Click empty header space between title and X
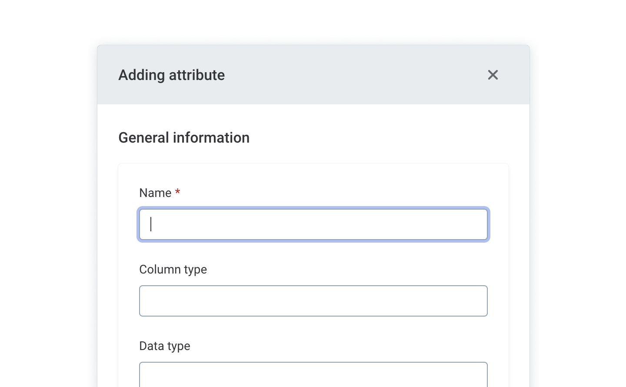This screenshot has height=387, width=626. coord(356,75)
